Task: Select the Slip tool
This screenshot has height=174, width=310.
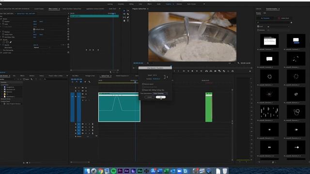Action: tap(124, 17)
